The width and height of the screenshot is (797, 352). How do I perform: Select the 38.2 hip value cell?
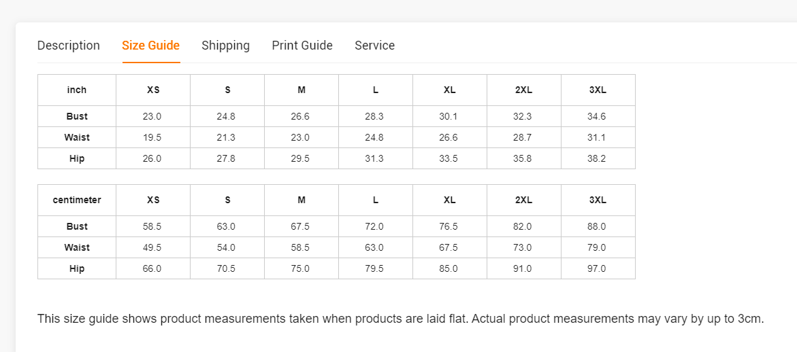pos(598,159)
